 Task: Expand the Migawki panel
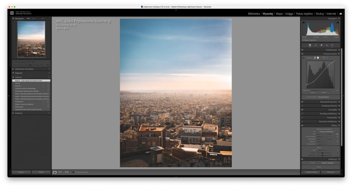(13, 73)
